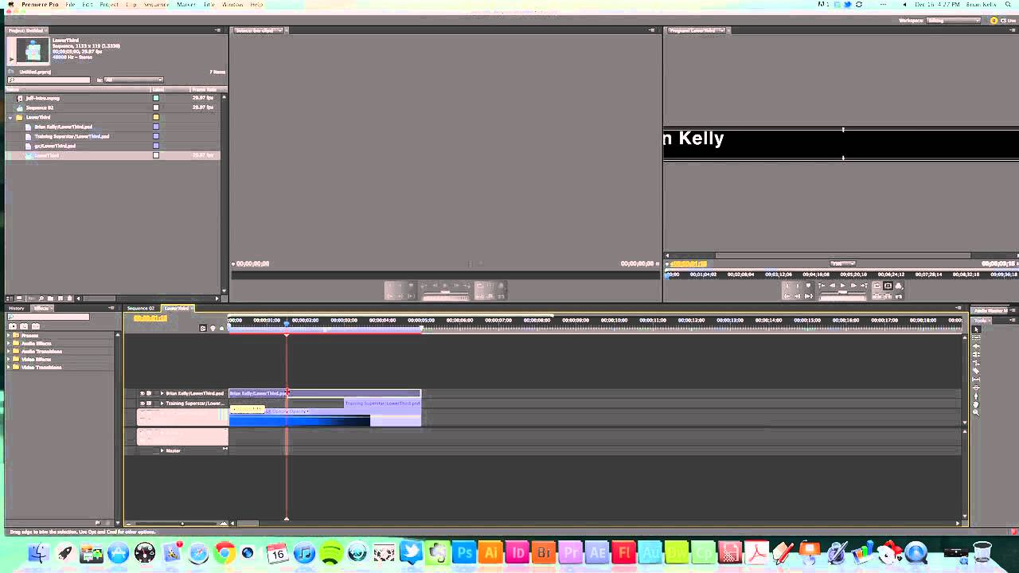Step forward one frame in Program monitor

853,286
